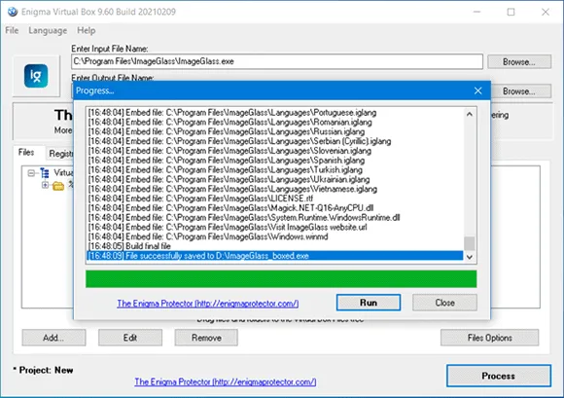Screen dimensions: 564x398
Task: Select the yellow folder icon in tree
Action: tap(58, 186)
